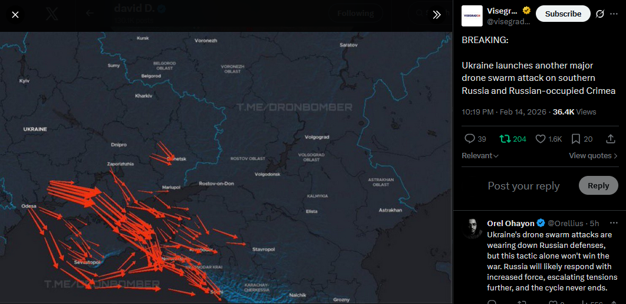Collapse the side panel with the double chevron icon
626x304 pixels.
pos(437,15)
